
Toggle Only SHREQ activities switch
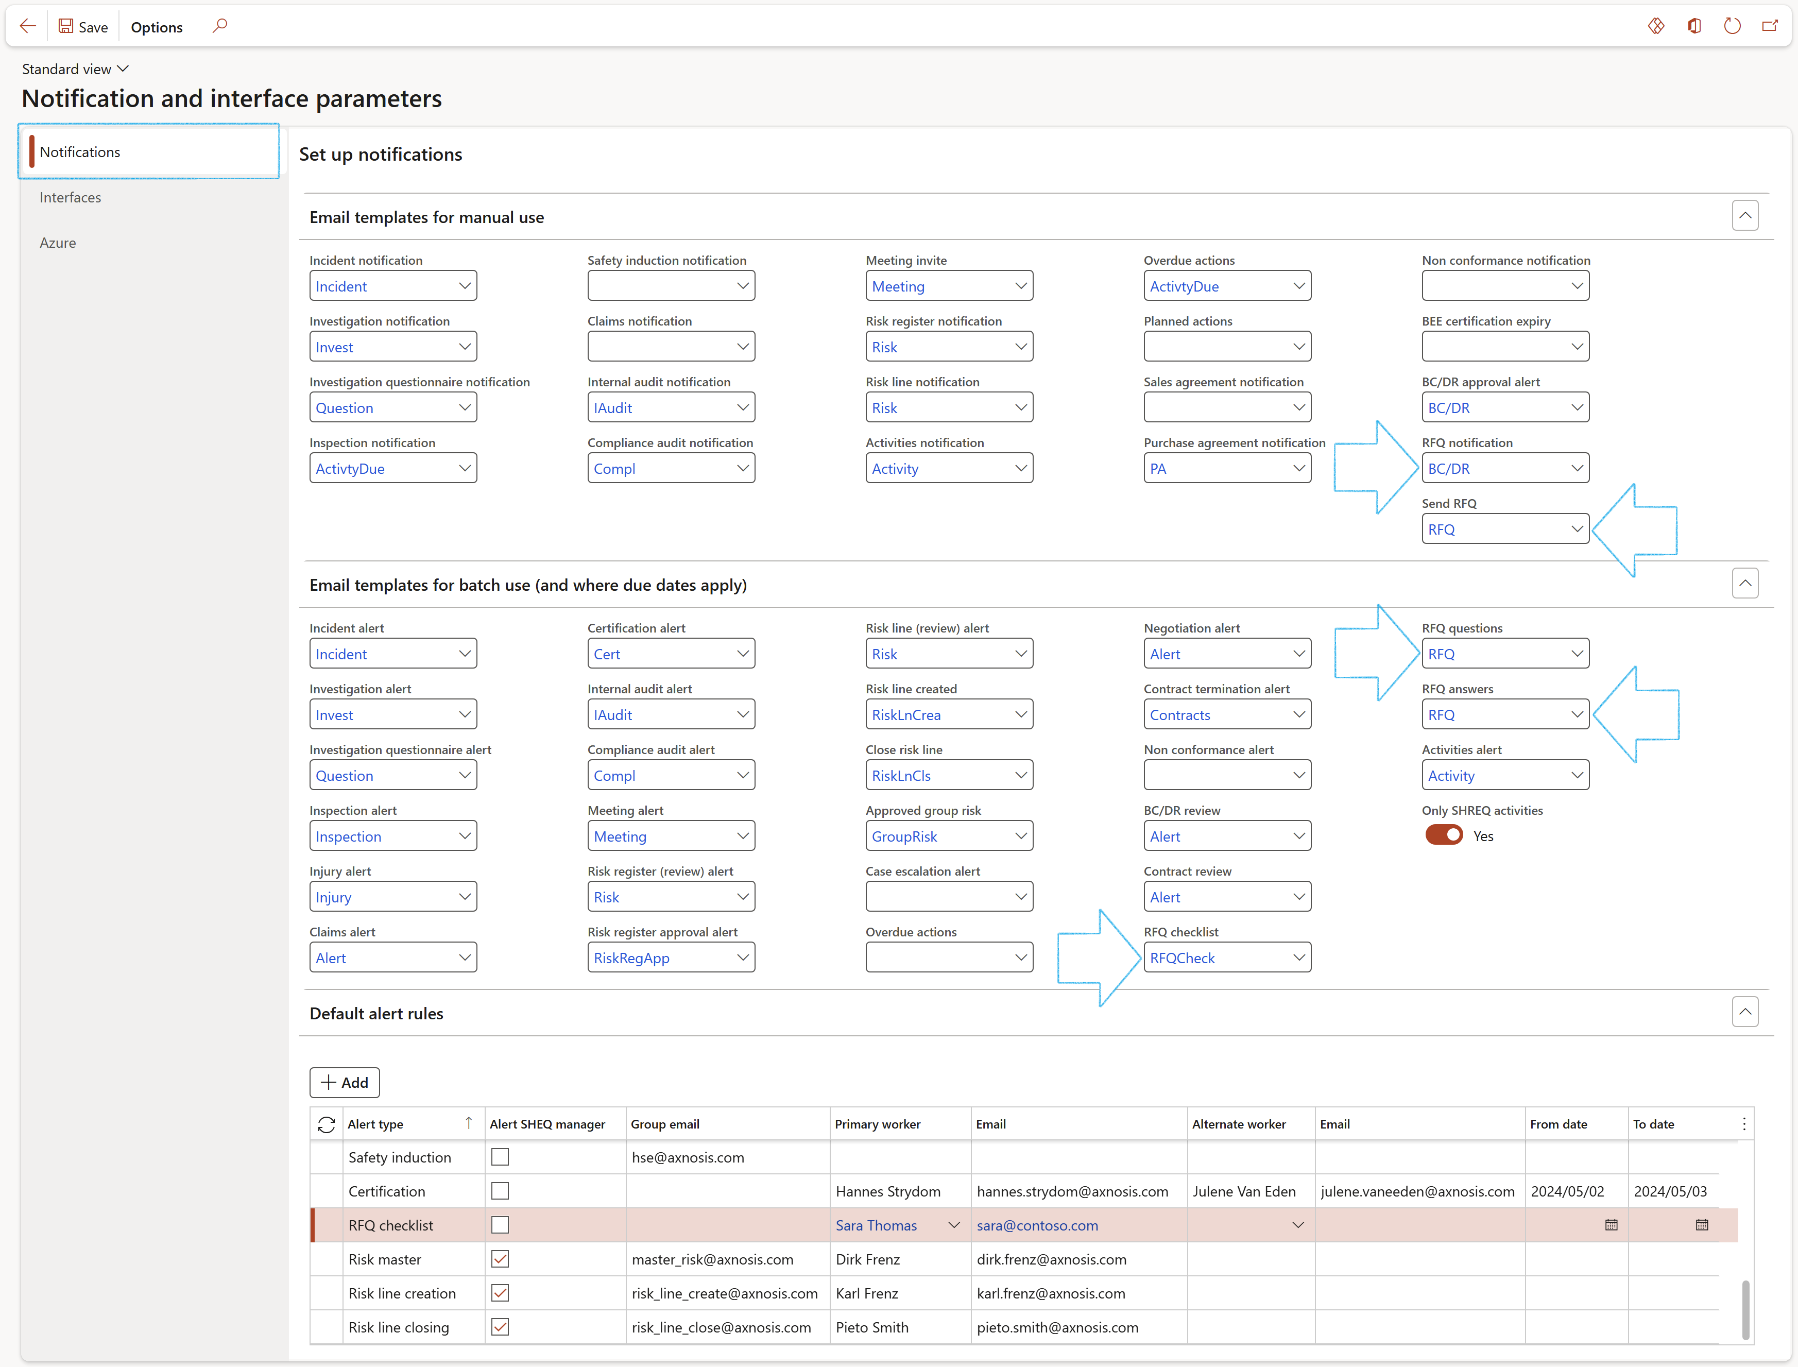pyautogui.click(x=1443, y=835)
